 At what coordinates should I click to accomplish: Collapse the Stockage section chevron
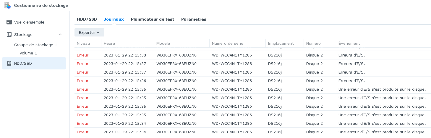click(60, 35)
